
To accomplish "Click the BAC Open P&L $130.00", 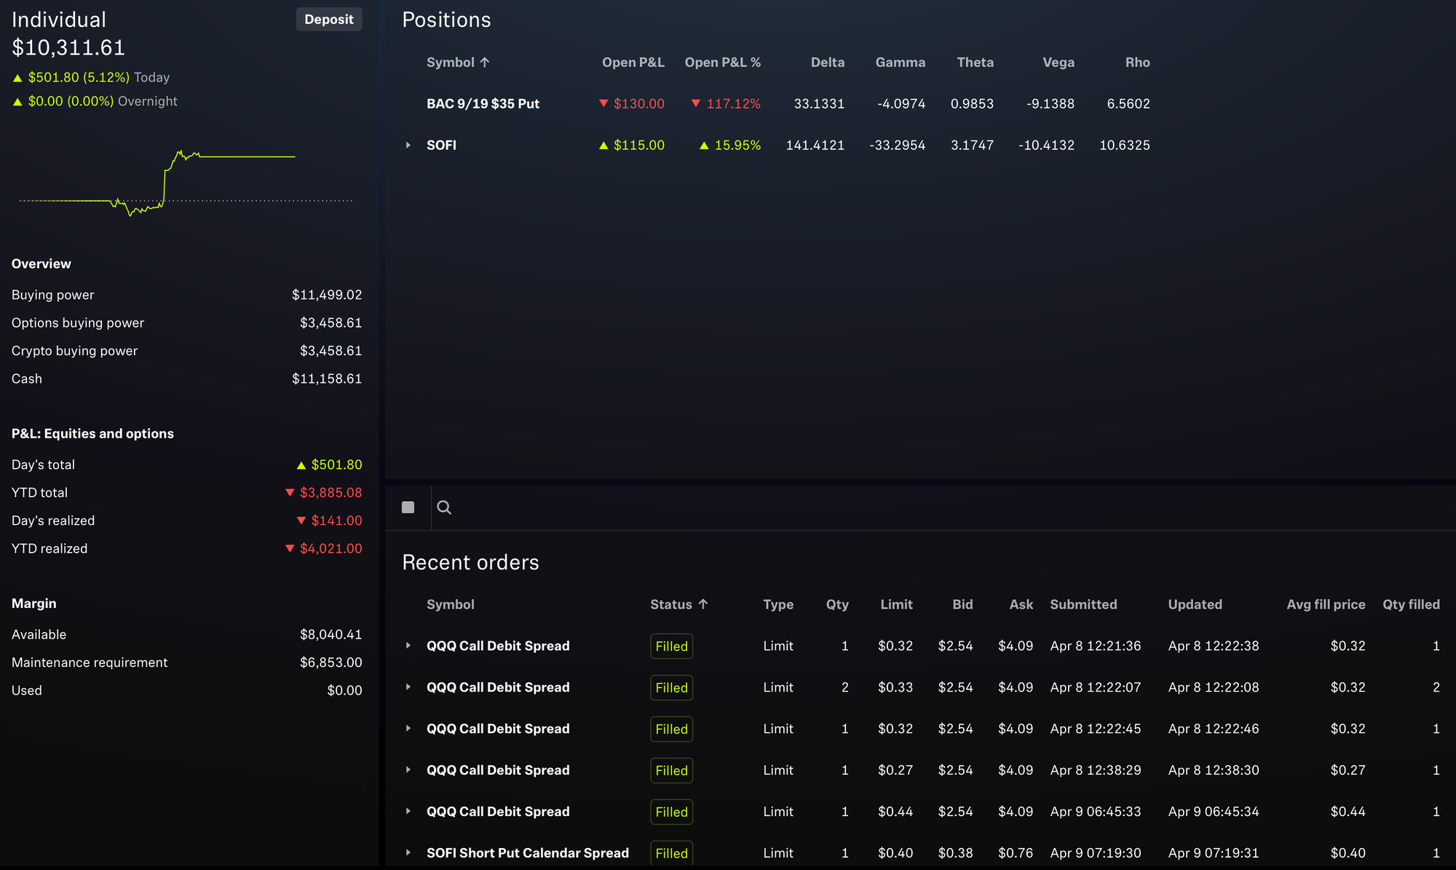I will coord(631,104).
